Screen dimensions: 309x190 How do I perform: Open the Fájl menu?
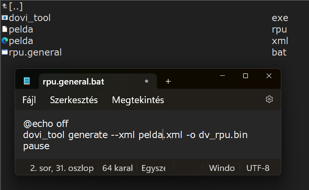click(29, 100)
